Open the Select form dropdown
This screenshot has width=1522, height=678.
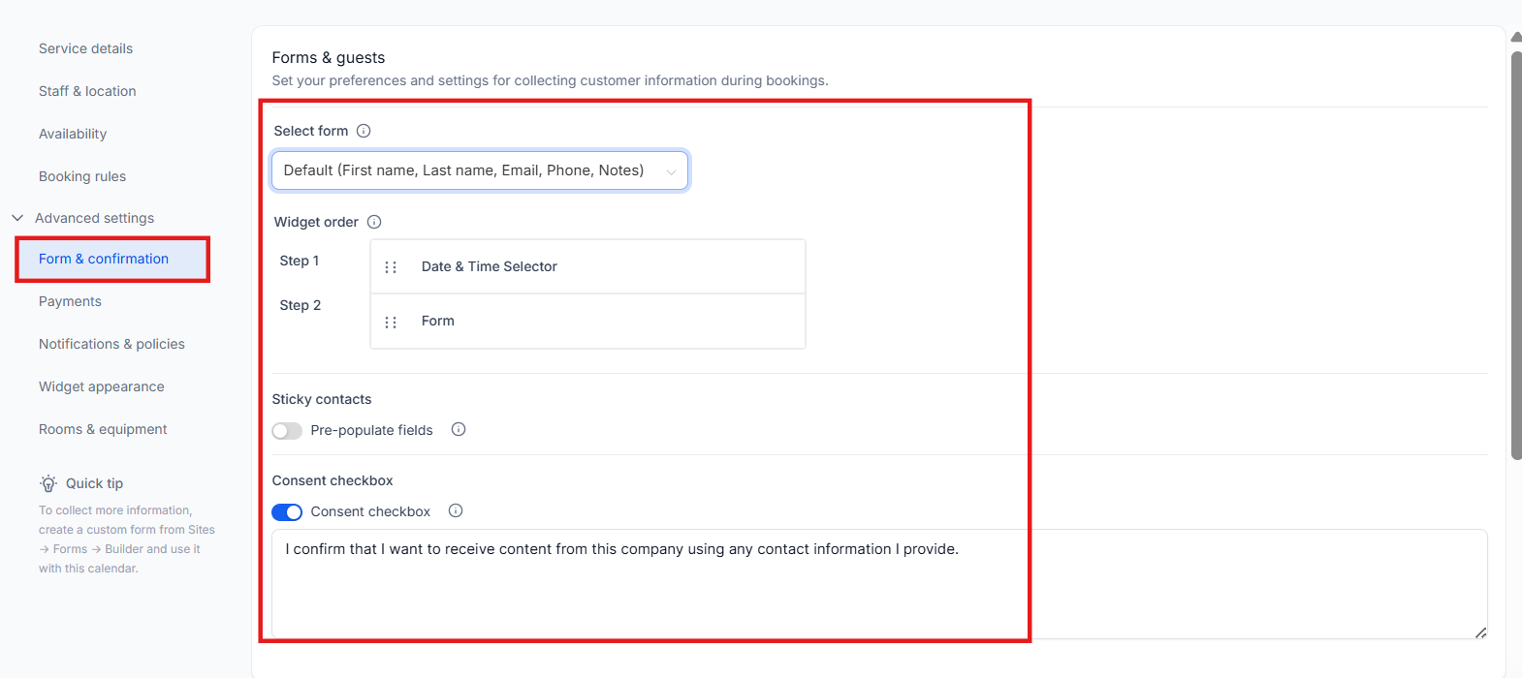(x=465, y=170)
